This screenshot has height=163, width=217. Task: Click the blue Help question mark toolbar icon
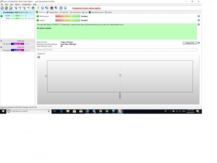[61, 8]
